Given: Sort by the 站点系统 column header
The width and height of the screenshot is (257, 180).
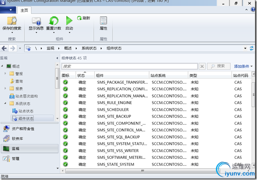Looking at the screenshot, I should point(168,75).
